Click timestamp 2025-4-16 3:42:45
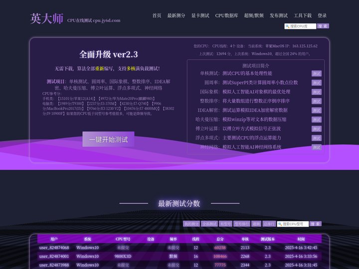The image size is (359, 269). pos(301,248)
